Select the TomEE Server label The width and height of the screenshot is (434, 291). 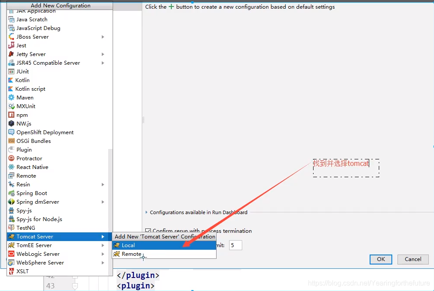[x=34, y=245]
